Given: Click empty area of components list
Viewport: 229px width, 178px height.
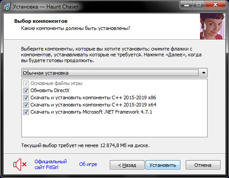Looking at the screenshot, I should (x=114, y=126).
